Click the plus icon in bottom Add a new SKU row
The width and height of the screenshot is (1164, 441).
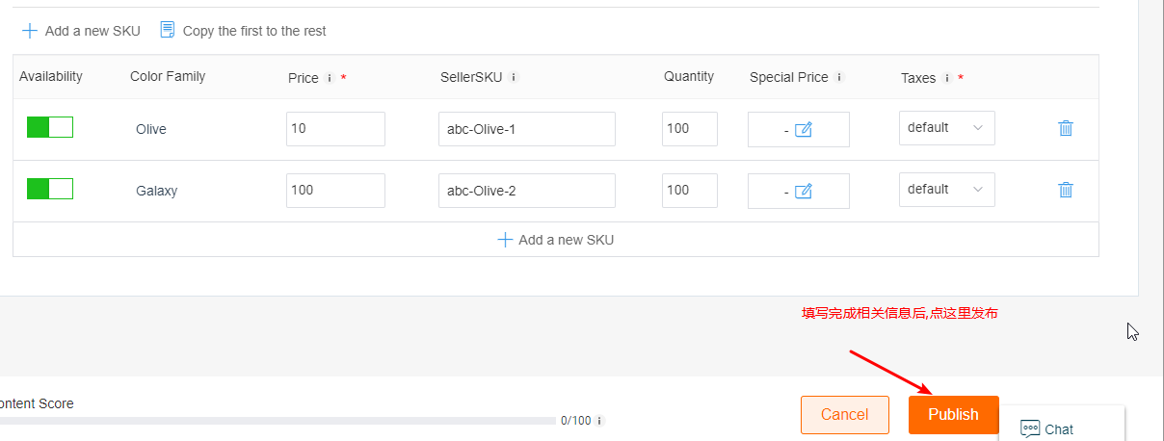(505, 240)
